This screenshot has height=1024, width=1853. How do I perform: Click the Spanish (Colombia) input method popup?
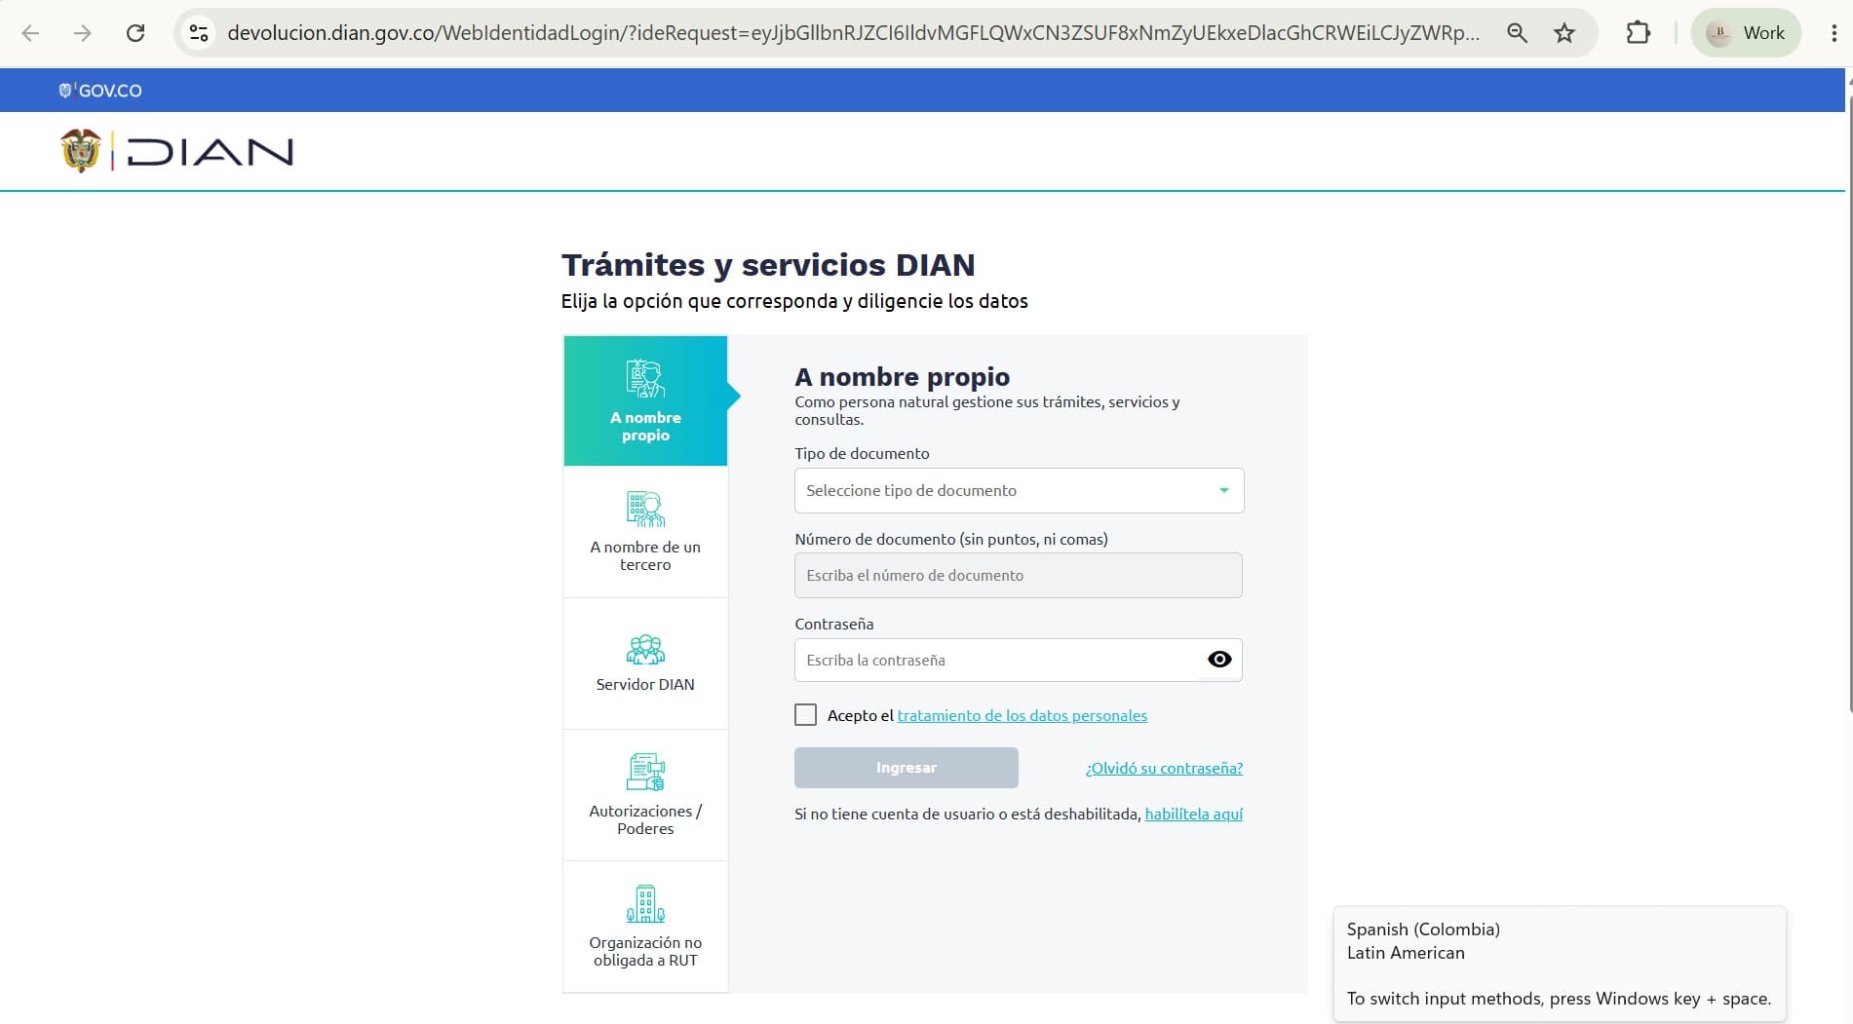pos(1560,964)
